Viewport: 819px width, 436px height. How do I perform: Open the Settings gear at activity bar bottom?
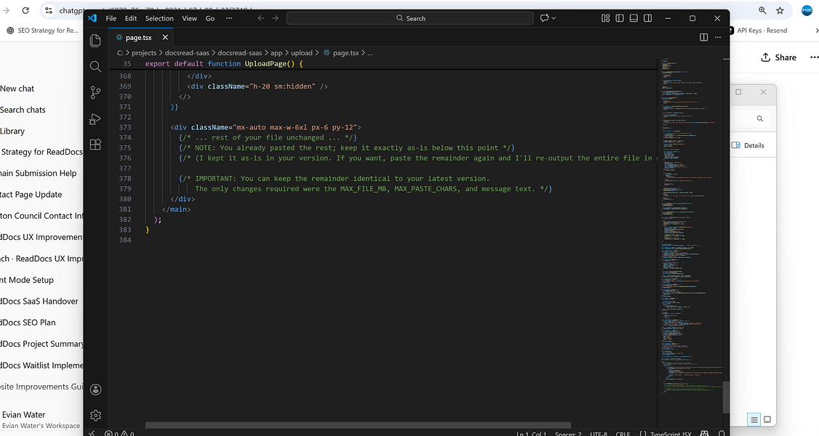[x=95, y=415]
